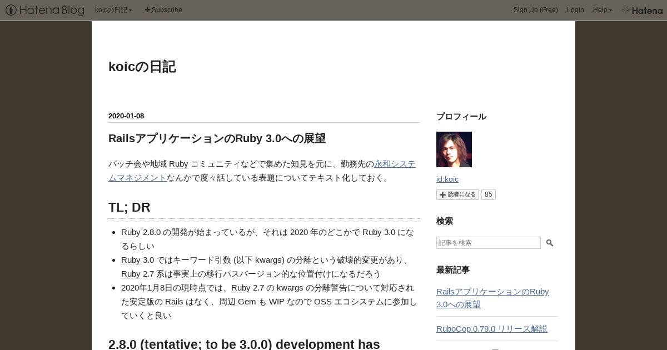Open the Hatena logo link
667x350 pixels.
pyautogui.click(x=642, y=10)
